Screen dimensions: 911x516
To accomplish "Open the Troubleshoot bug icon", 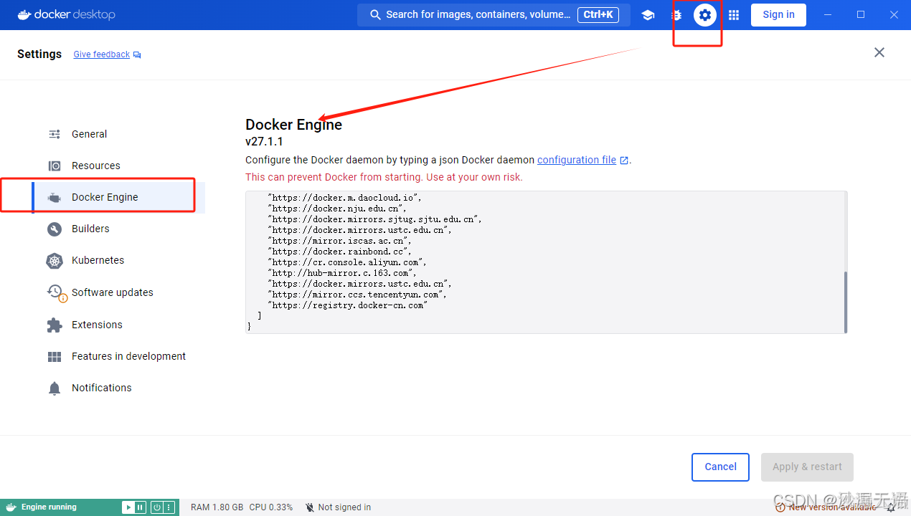I will pos(676,15).
